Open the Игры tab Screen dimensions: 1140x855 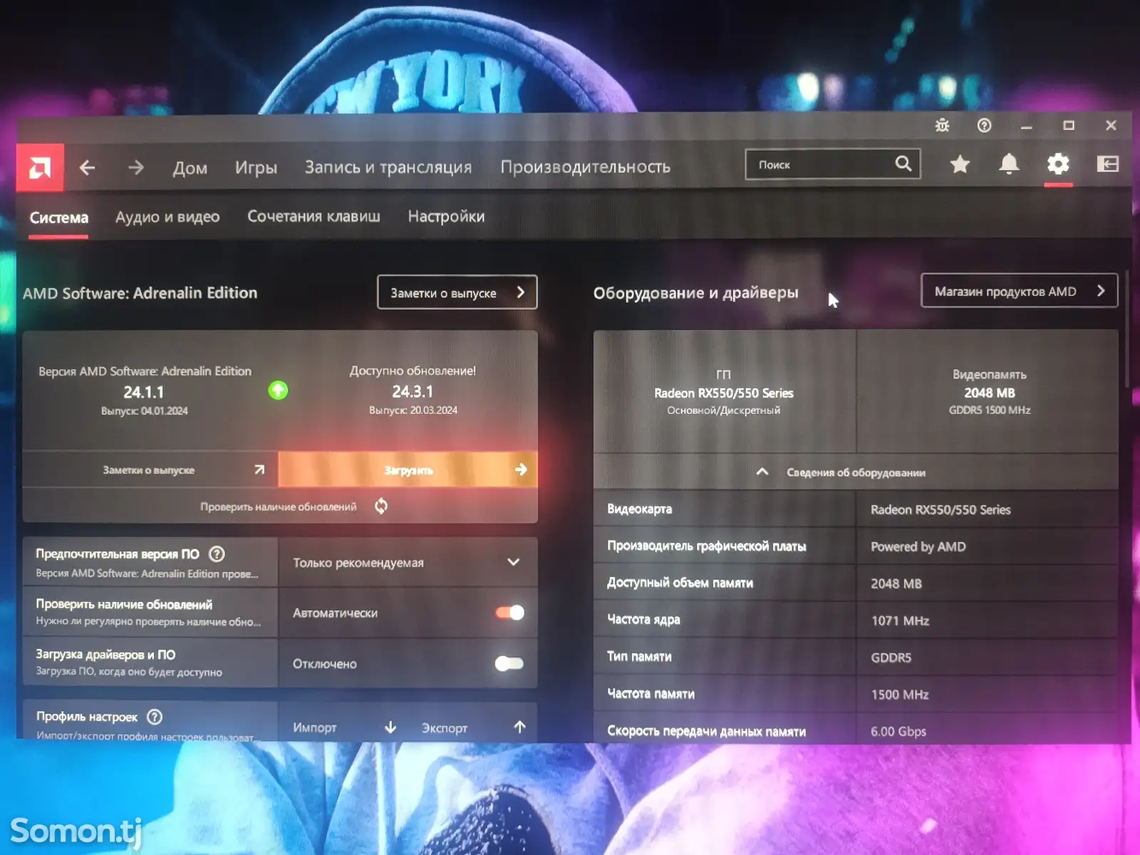256,168
